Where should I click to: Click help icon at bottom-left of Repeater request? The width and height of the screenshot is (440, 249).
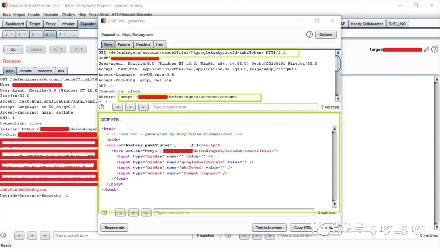tap(3, 236)
